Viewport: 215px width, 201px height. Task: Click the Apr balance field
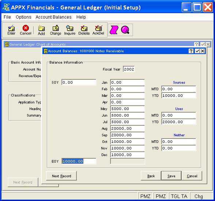coord(127,102)
